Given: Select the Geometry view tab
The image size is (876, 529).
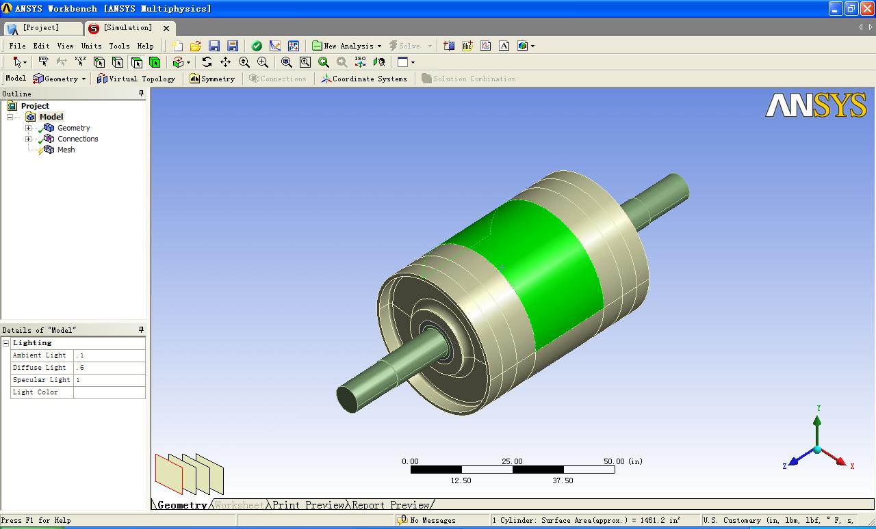Looking at the screenshot, I should coord(182,505).
